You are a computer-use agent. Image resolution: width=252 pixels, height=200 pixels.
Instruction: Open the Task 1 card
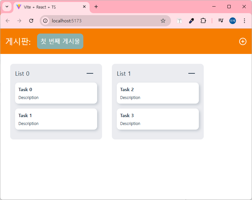point(56,119)
